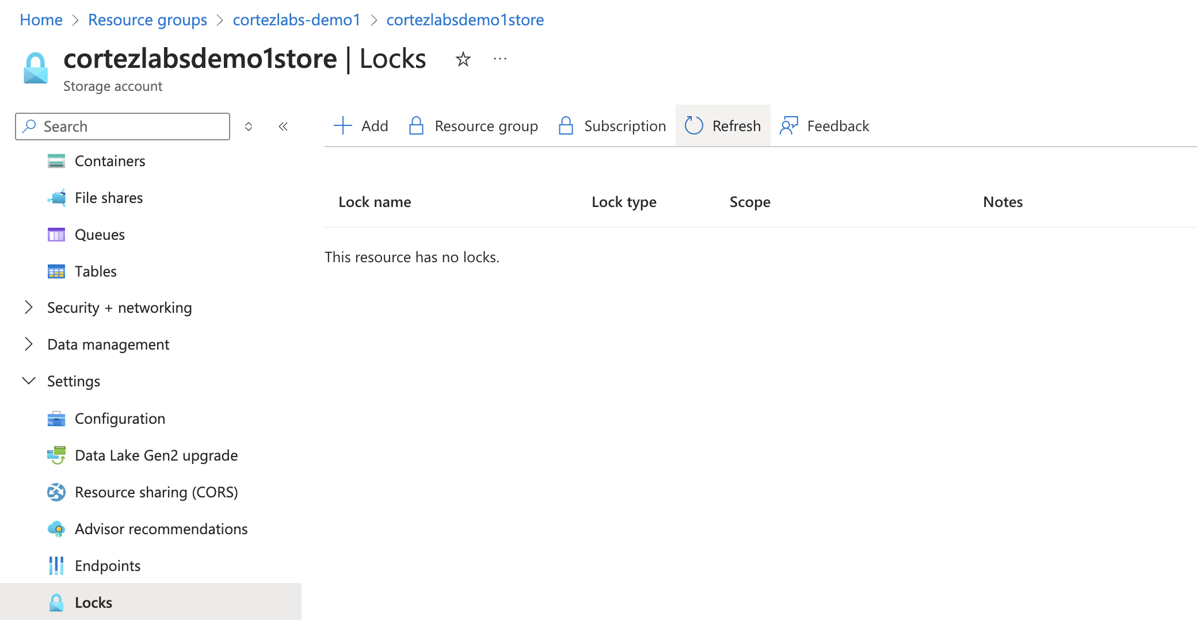The image size is (1197, 621).
Task: View Subscription locks
Action: (612, 125)
